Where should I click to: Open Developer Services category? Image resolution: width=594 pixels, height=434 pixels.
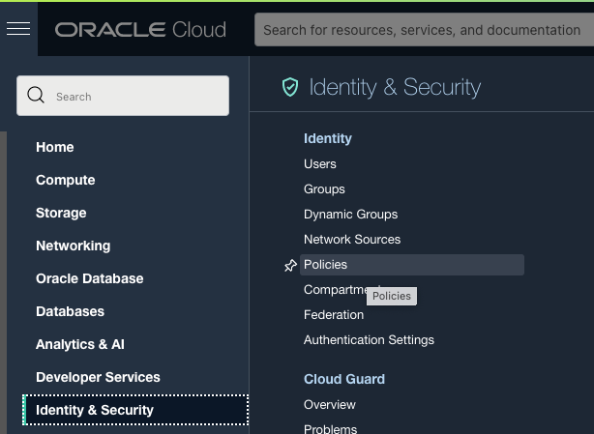(98, 377)
